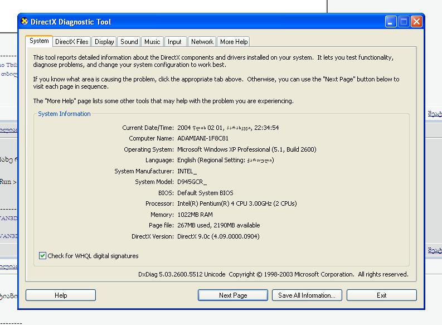
Task: Click the System Manufacturer value INTEL_
Action: (187, 171)
